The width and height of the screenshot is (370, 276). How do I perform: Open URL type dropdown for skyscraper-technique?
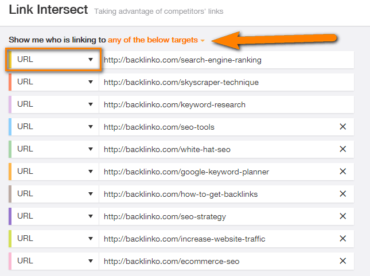pos(54,82)
